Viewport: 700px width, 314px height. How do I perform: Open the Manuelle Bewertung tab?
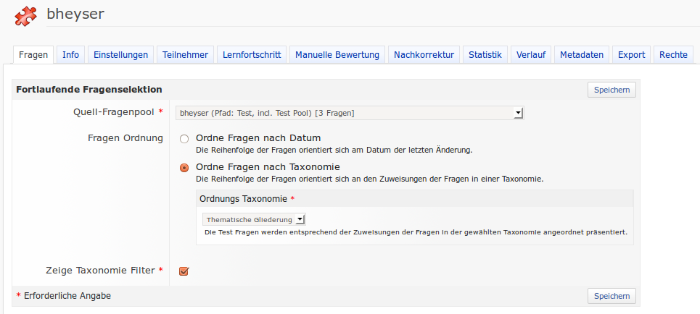tap(337, 55)
